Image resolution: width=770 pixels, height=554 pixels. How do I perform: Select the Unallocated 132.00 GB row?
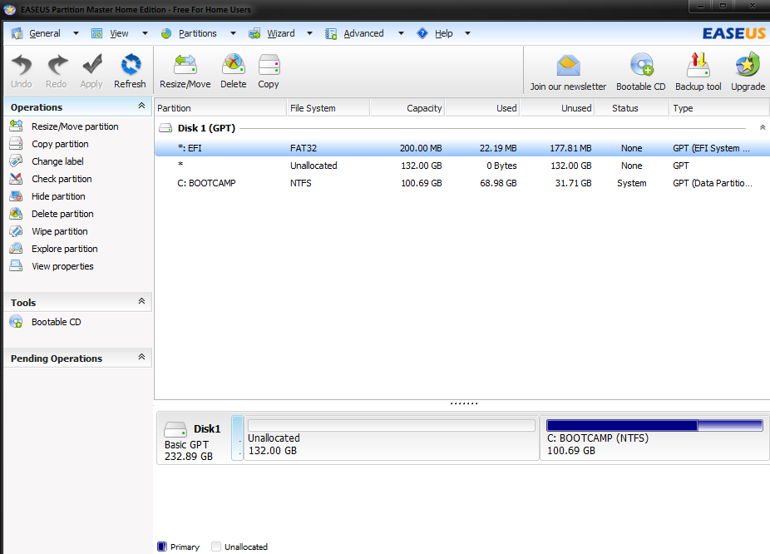pyautogui.click(x=462, y=166)
